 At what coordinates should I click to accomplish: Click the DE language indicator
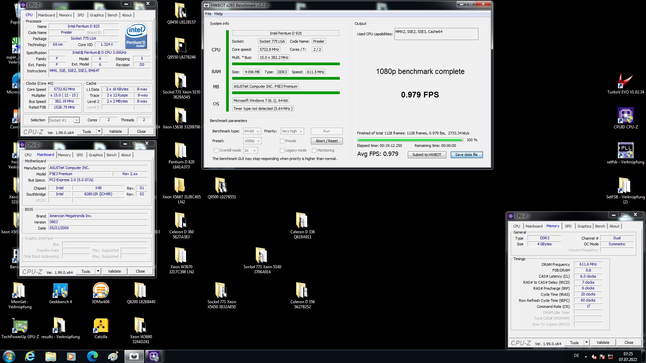coord(576,356)
